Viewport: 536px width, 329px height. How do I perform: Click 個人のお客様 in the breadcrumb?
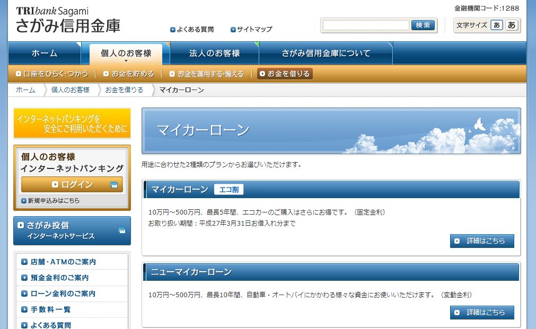pos(71,90)
